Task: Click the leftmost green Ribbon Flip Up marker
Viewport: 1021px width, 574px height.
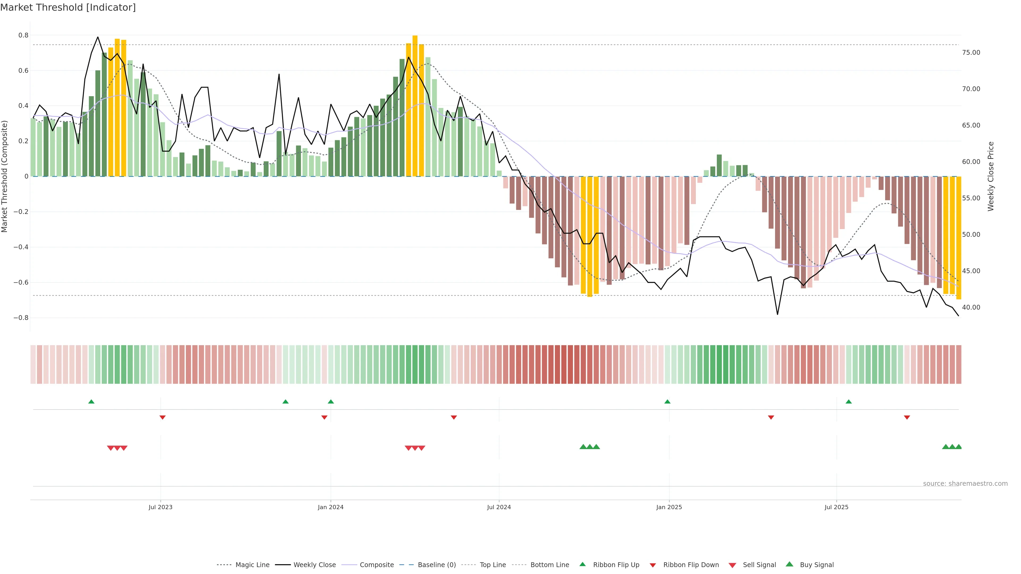Action: click(91, 402)
